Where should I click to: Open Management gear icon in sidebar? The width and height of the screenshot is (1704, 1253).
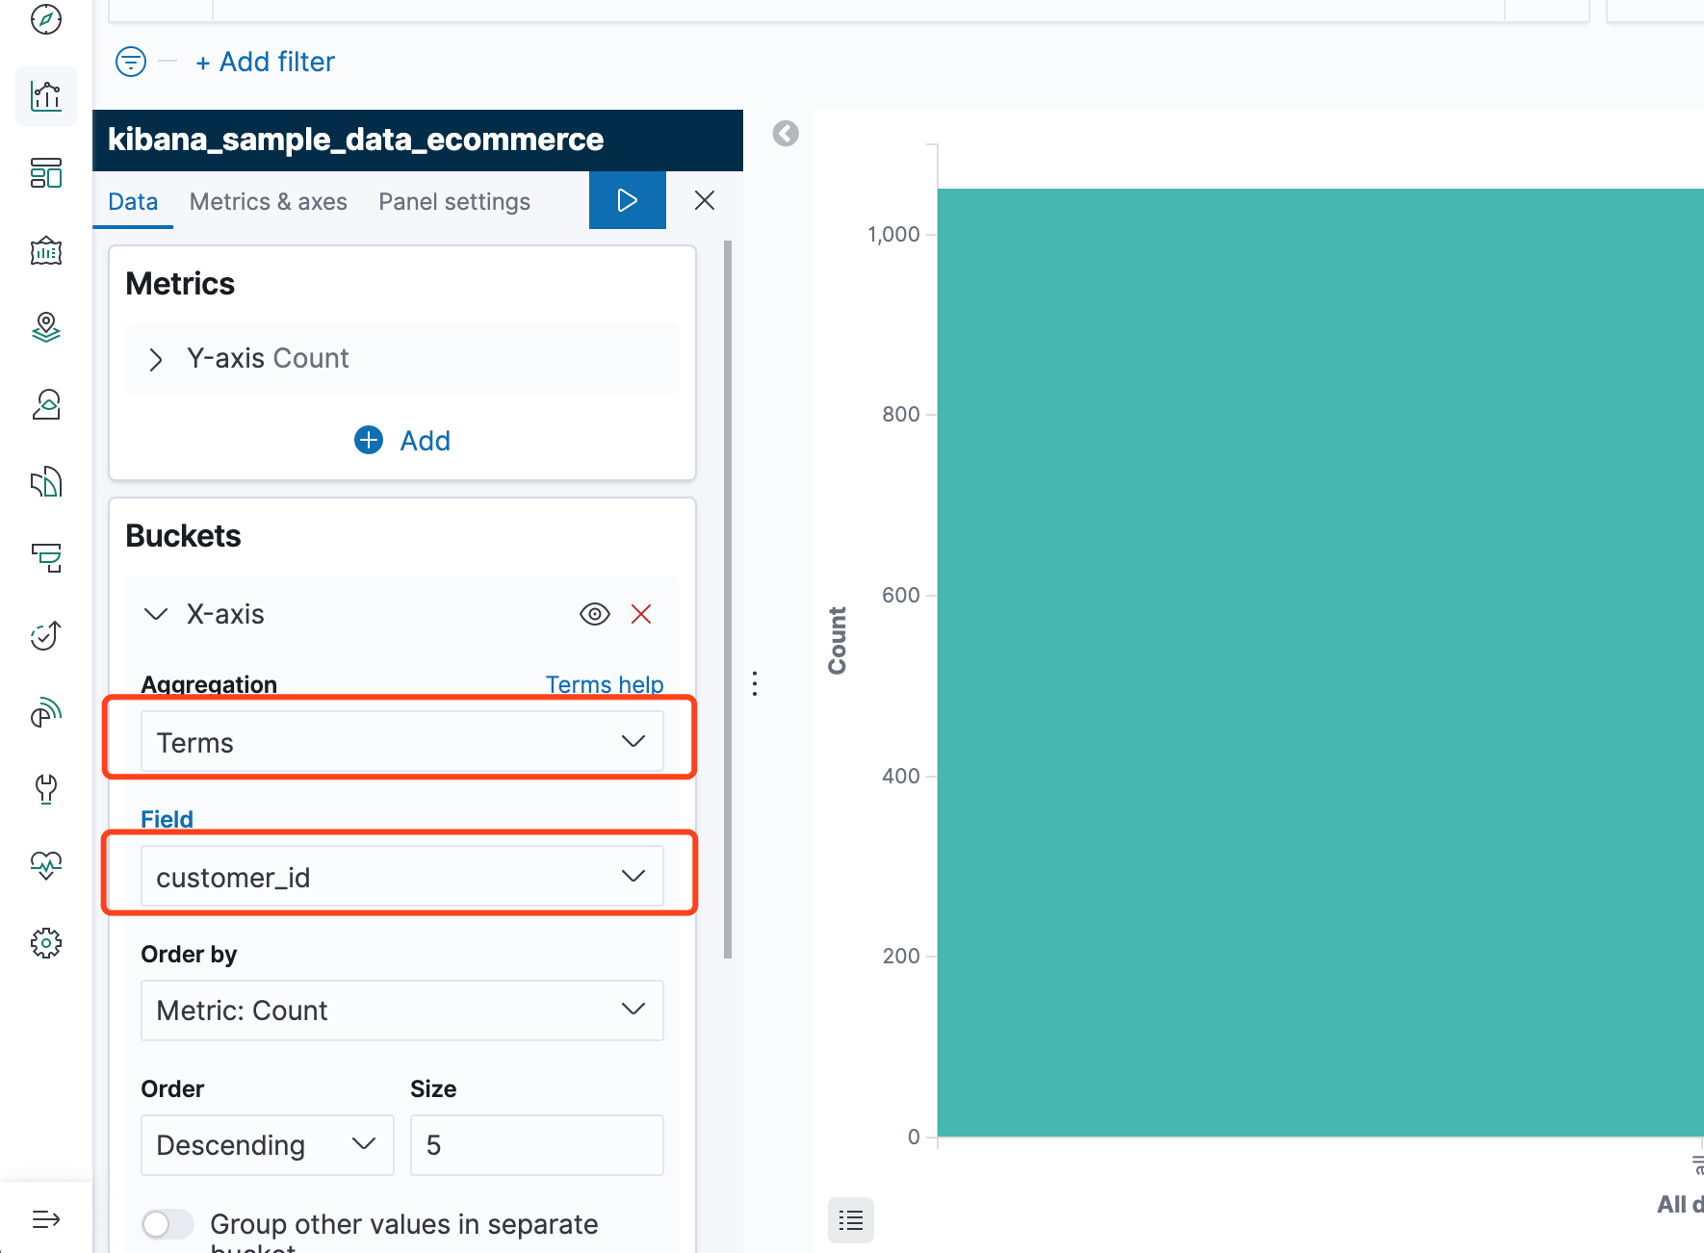point(46,943)
